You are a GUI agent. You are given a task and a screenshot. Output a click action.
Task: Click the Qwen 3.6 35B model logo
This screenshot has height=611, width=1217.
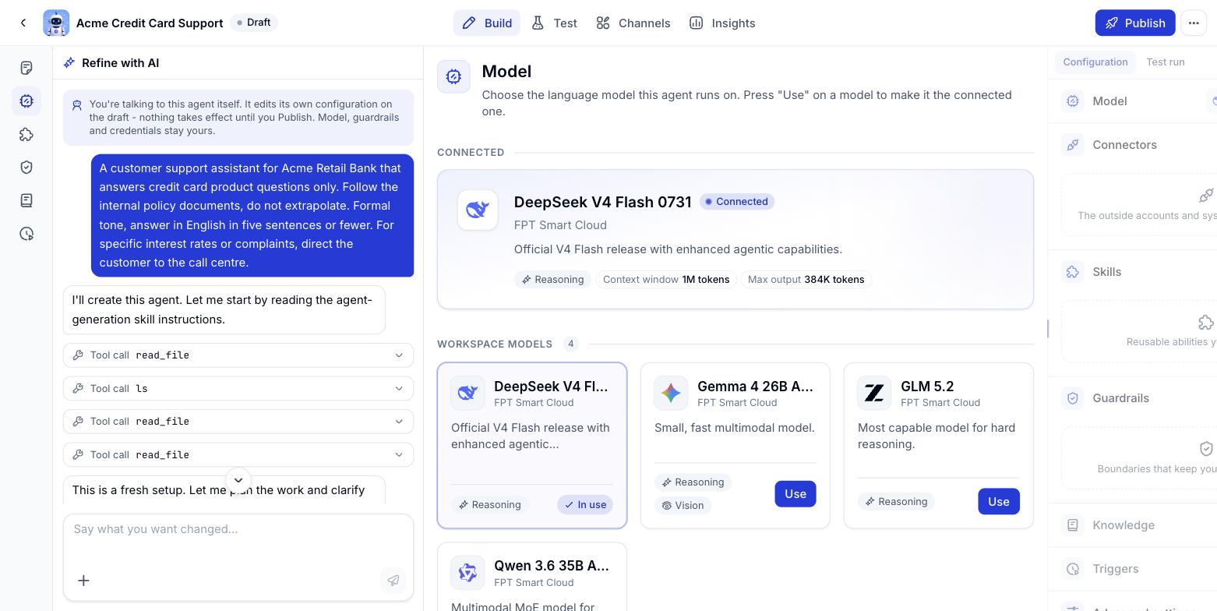point(467,573)
